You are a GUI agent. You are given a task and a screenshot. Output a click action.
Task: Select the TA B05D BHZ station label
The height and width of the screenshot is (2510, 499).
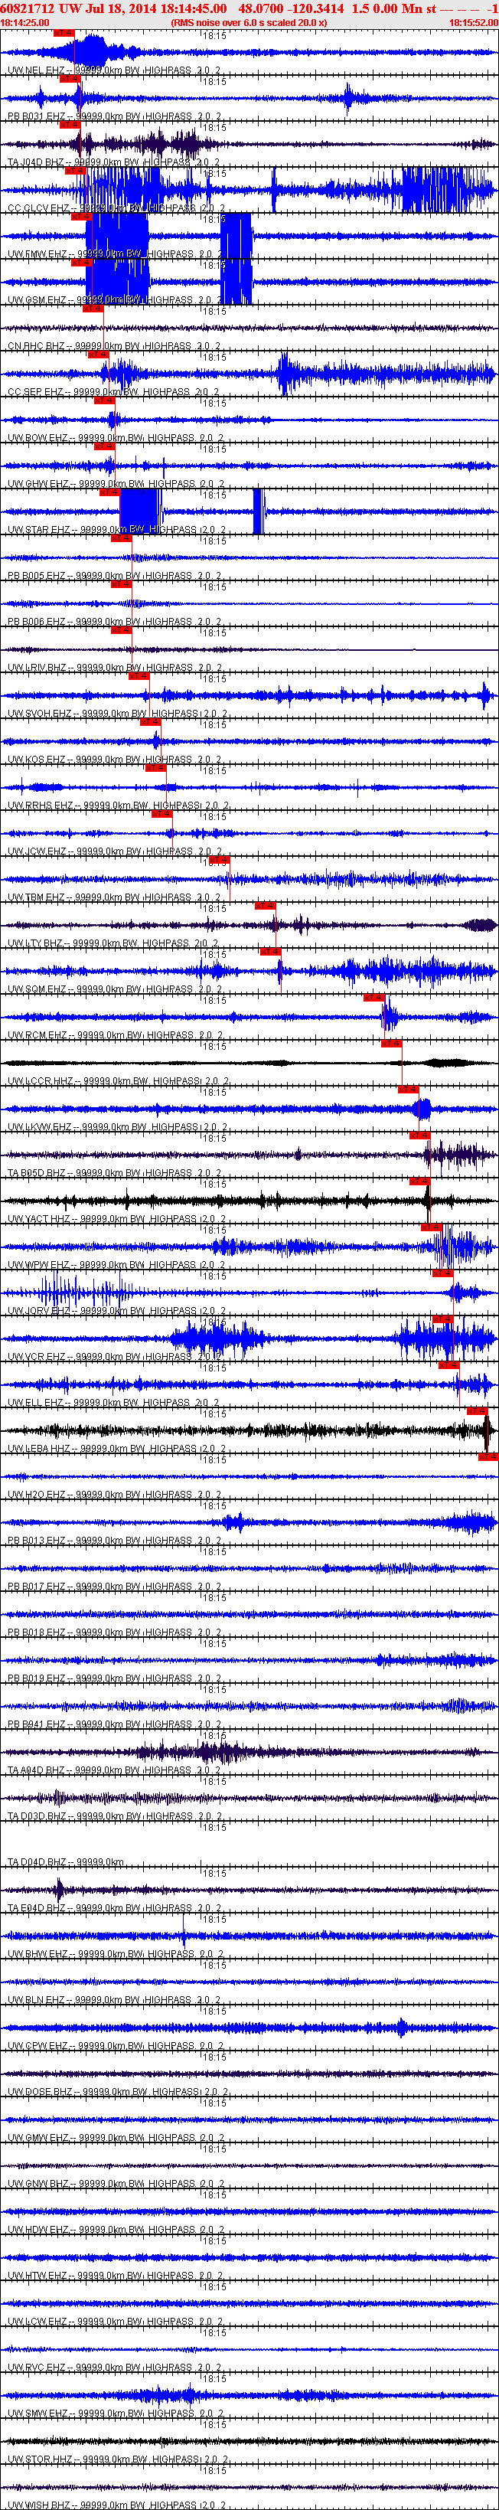point(114,1173)
